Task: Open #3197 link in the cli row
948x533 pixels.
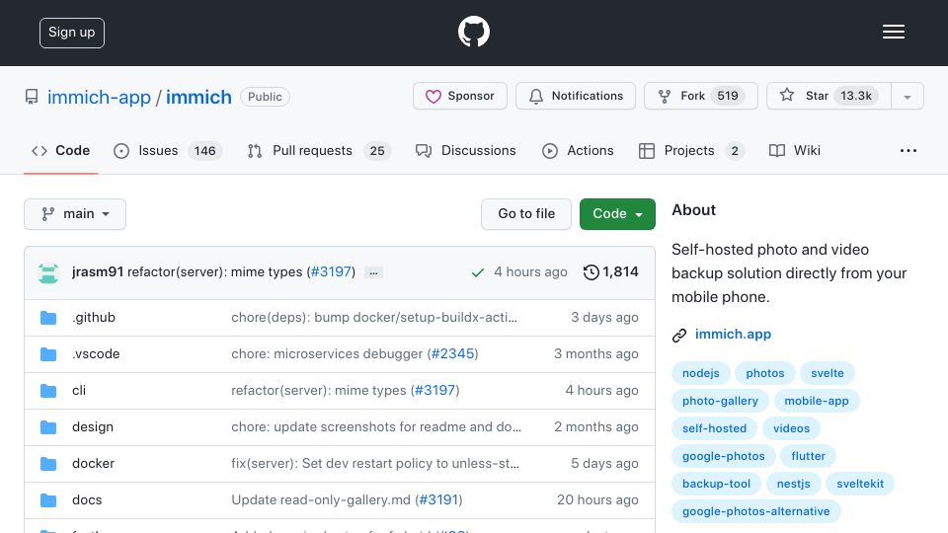Action: (x=434, y=391)
